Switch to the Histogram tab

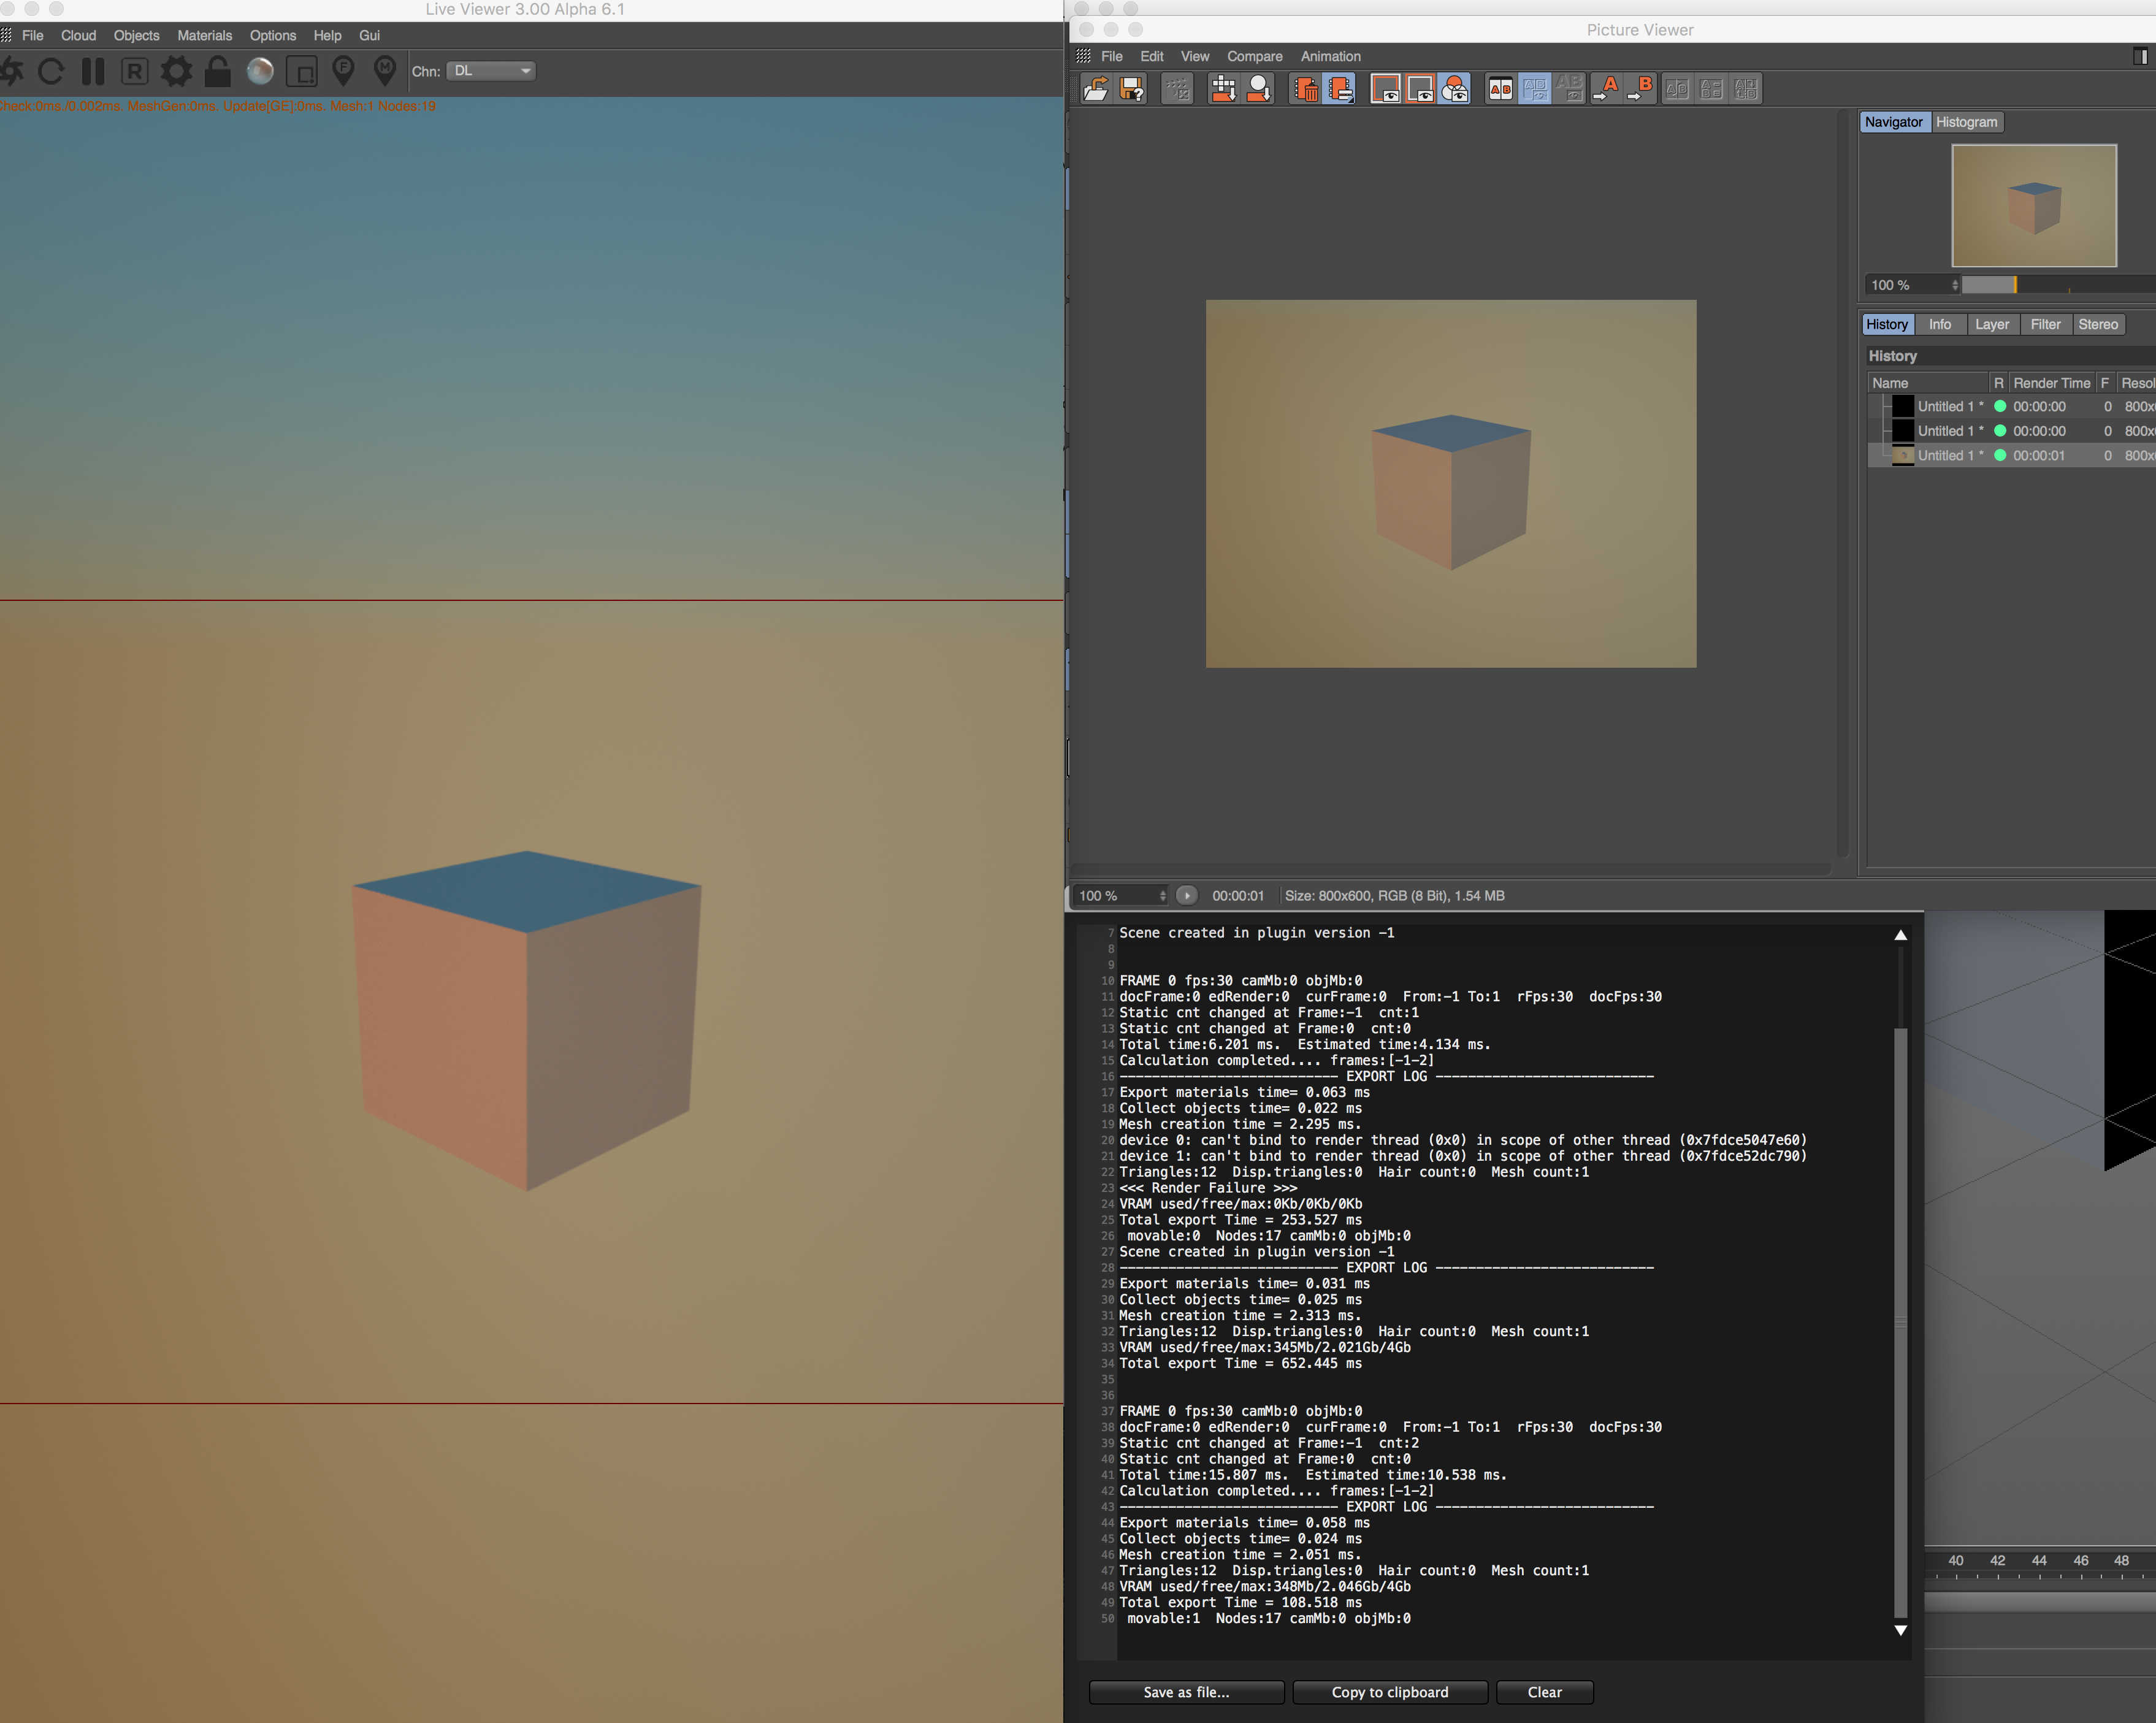(x=1965, y=122)
